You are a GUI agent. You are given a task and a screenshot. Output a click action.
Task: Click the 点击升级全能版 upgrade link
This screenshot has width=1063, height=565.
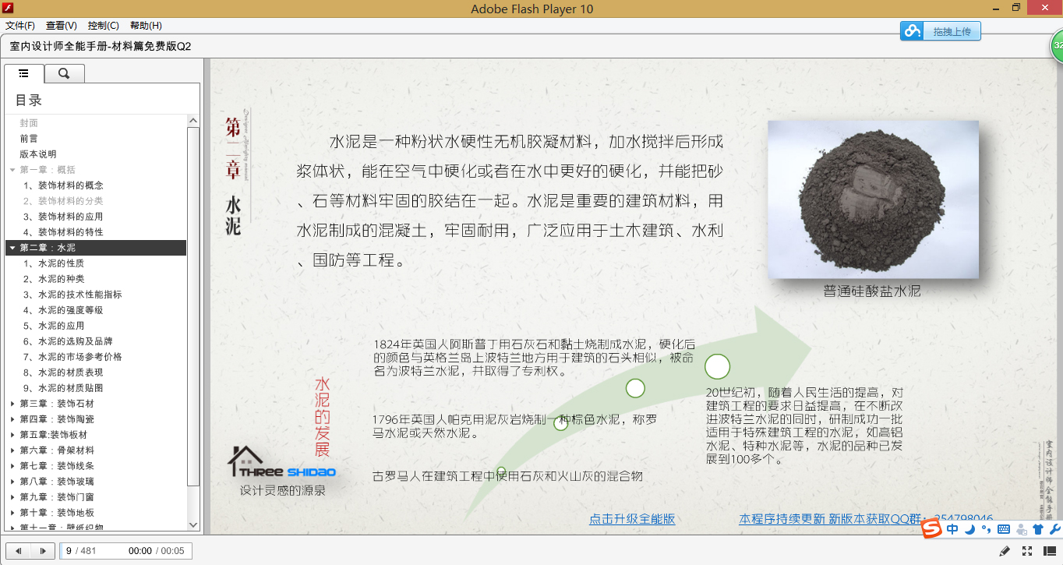[x=632, y=519]
